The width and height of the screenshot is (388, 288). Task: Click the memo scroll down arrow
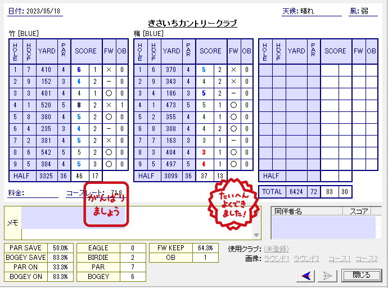pyautogui.click(x=256, y=235)
